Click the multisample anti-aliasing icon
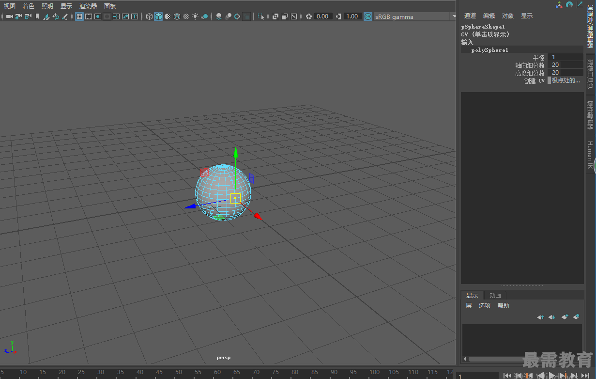 237,16
